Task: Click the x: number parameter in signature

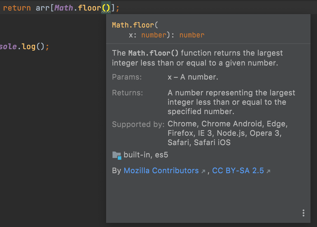Action: (148, 35)
